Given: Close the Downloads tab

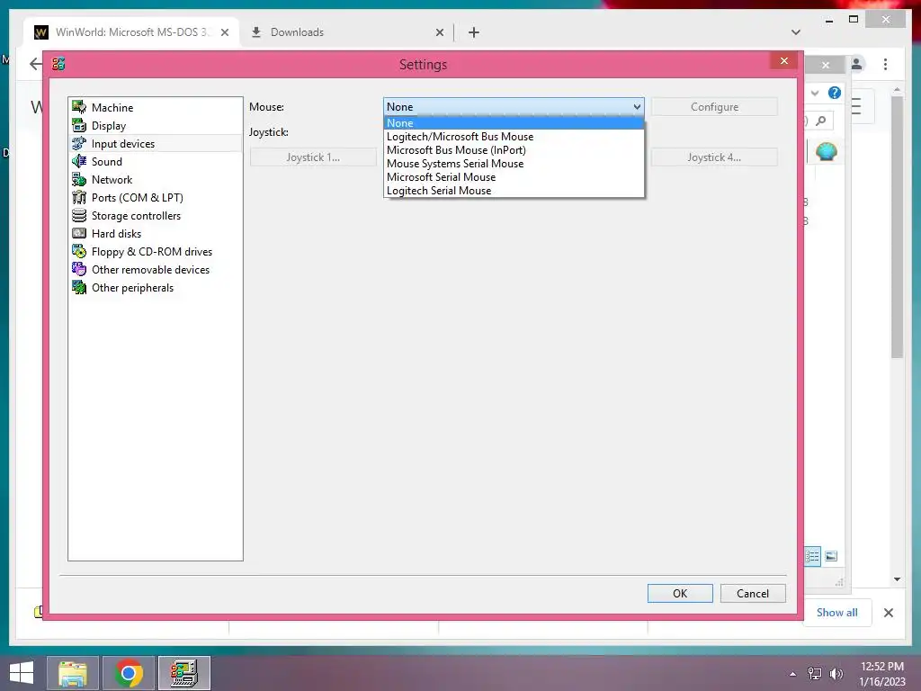Looking at the screenshot, I should [439, 32].
